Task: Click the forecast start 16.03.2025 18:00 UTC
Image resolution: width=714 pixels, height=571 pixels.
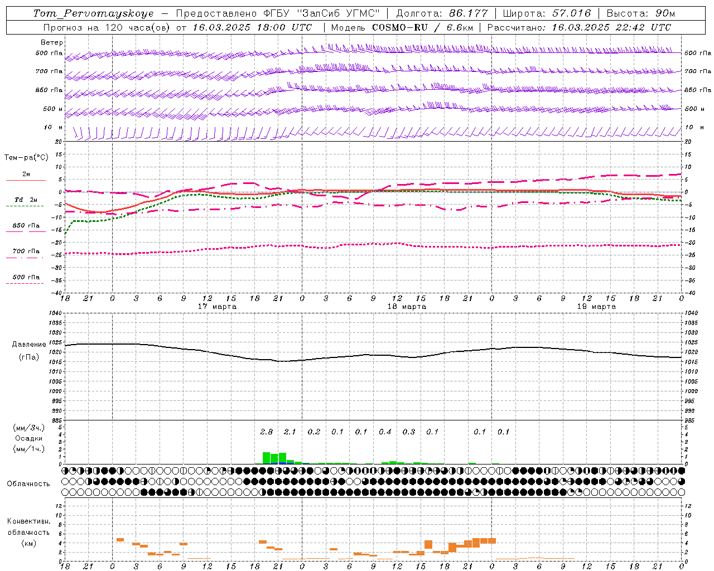Action: pyautogui.click(x=252, y=27)
